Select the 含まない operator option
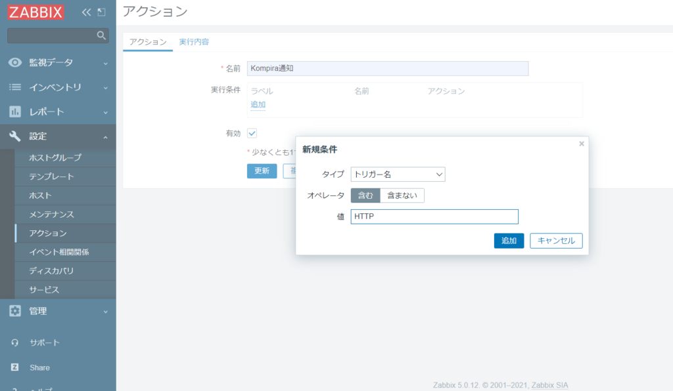The height and width of the screenshot is (391, 673). pyautogui.click(x=403, y=195)
